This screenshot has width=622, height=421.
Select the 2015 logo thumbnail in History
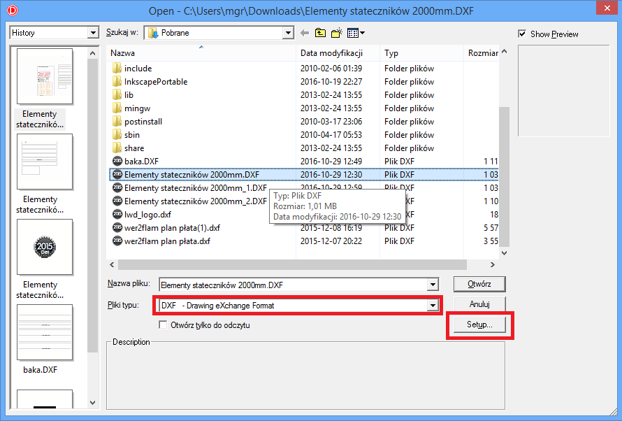pos(45,247)
